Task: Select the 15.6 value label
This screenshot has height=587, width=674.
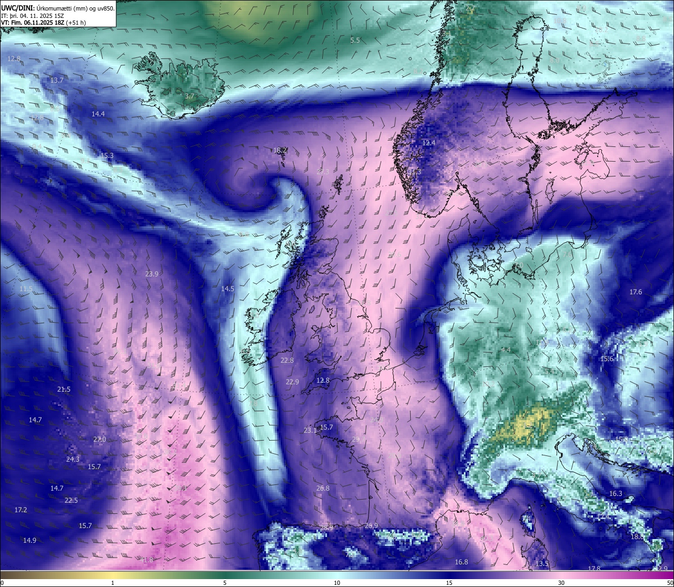Action: pos(607,359)
